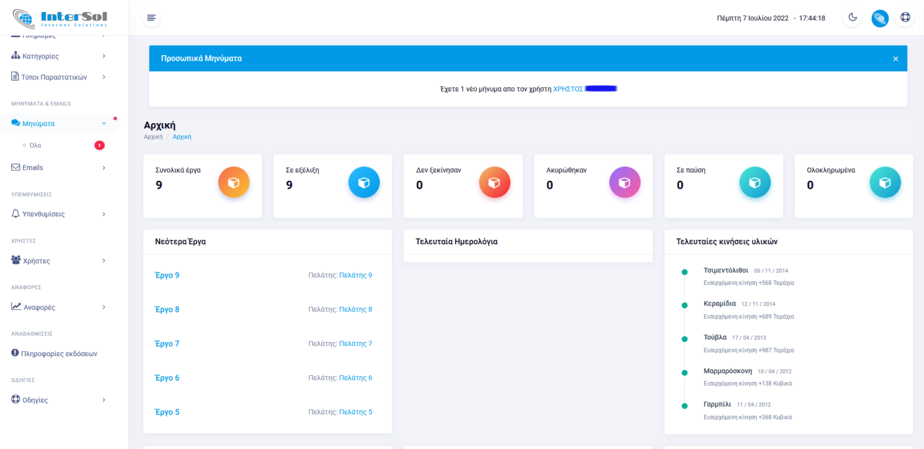Click the hamburger menu sidebar toggle
Viewport: 924px width, 449px height.
152,18
